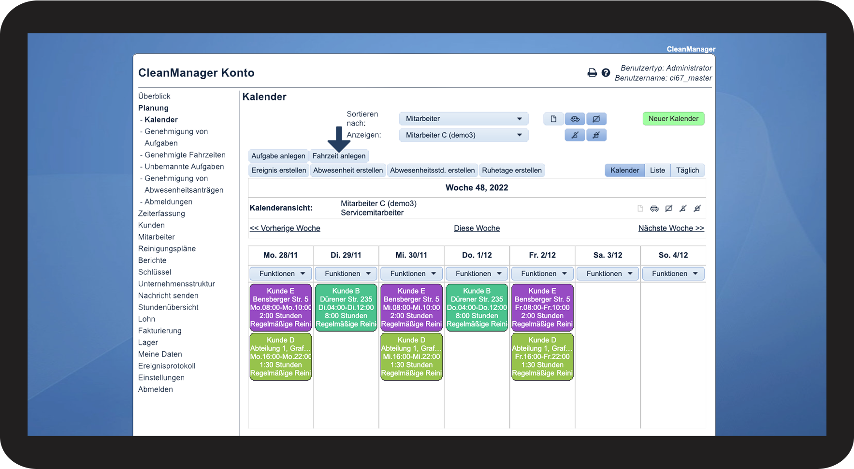Open the green Kunde D task on Wednesday
Image resolution: width=854 pixels, height=469 pixels.
click(412, 357)
